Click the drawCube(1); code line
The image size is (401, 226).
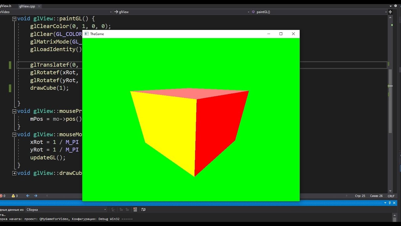tap(49, 88)
